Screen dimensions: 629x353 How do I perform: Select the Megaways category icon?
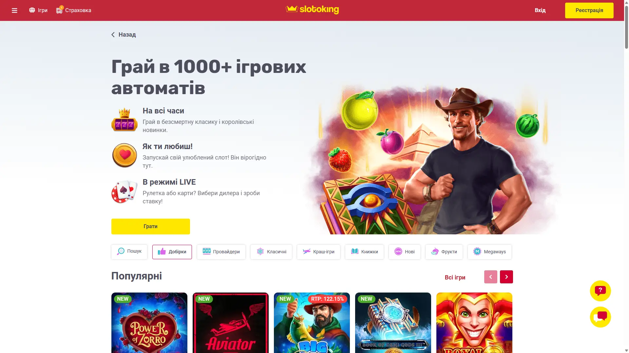point(477,252)
